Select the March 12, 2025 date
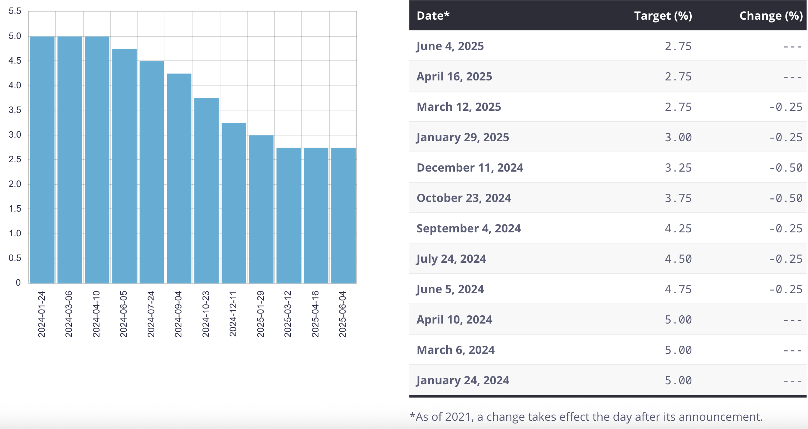The width and height of the screenshot is (808, 429). (459, 107)
